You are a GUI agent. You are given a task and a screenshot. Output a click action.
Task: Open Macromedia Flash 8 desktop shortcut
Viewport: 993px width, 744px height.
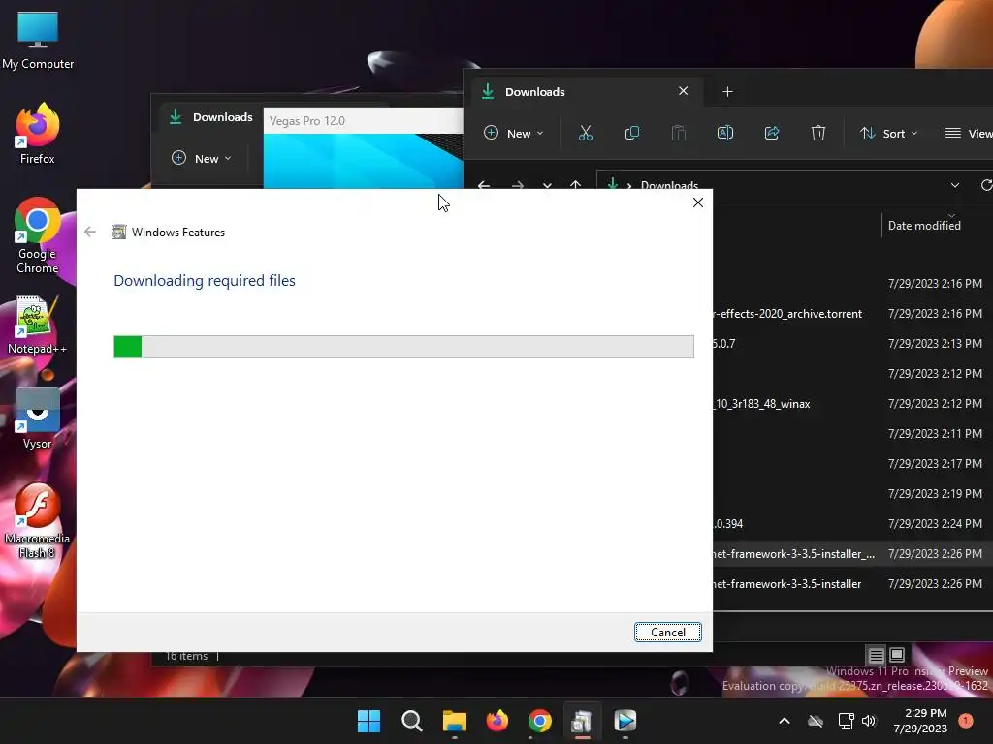37,520
